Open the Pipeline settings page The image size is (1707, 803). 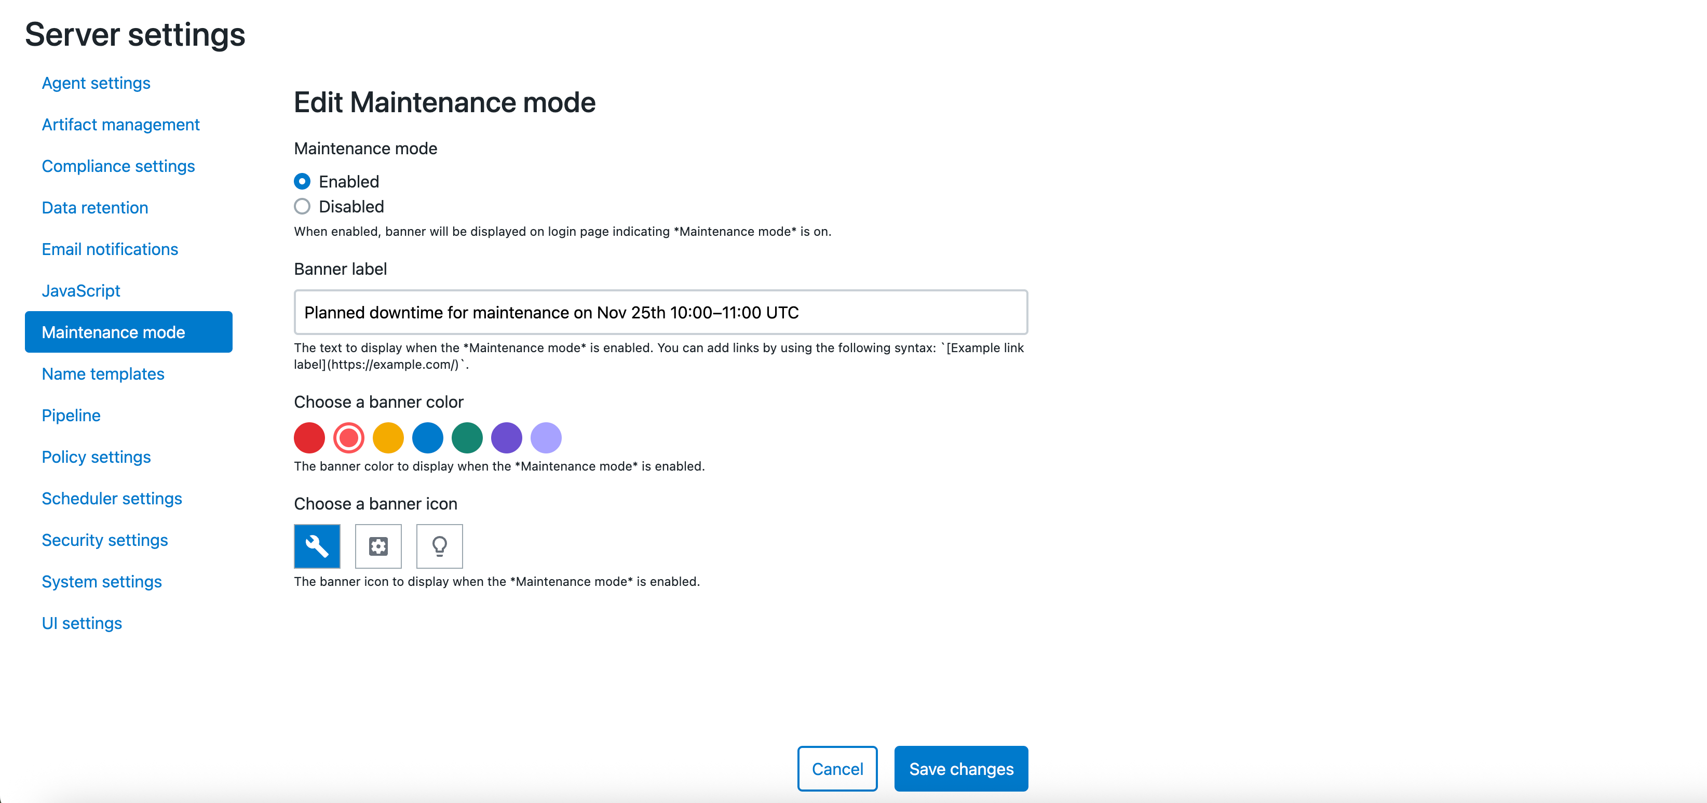pyautogui.click(x=71, y=415)
